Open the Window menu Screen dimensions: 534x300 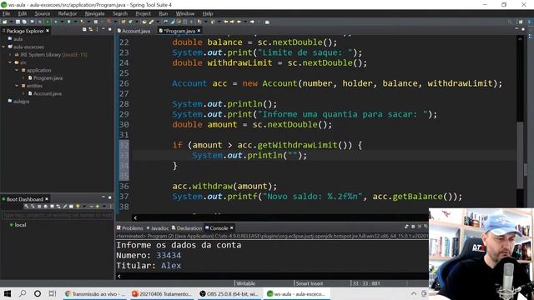coord(185,13)
